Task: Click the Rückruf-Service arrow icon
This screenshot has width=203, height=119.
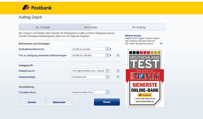Action: point(161,43)
